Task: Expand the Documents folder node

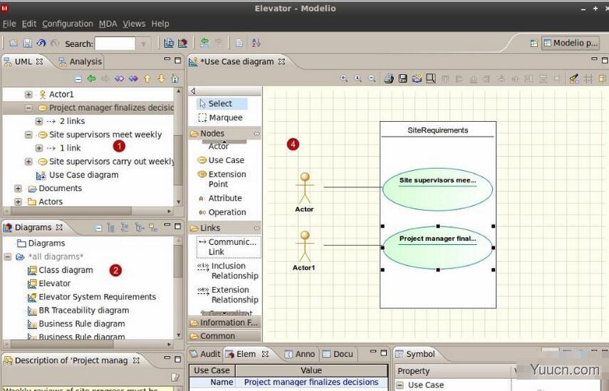Action: point(18,188)
